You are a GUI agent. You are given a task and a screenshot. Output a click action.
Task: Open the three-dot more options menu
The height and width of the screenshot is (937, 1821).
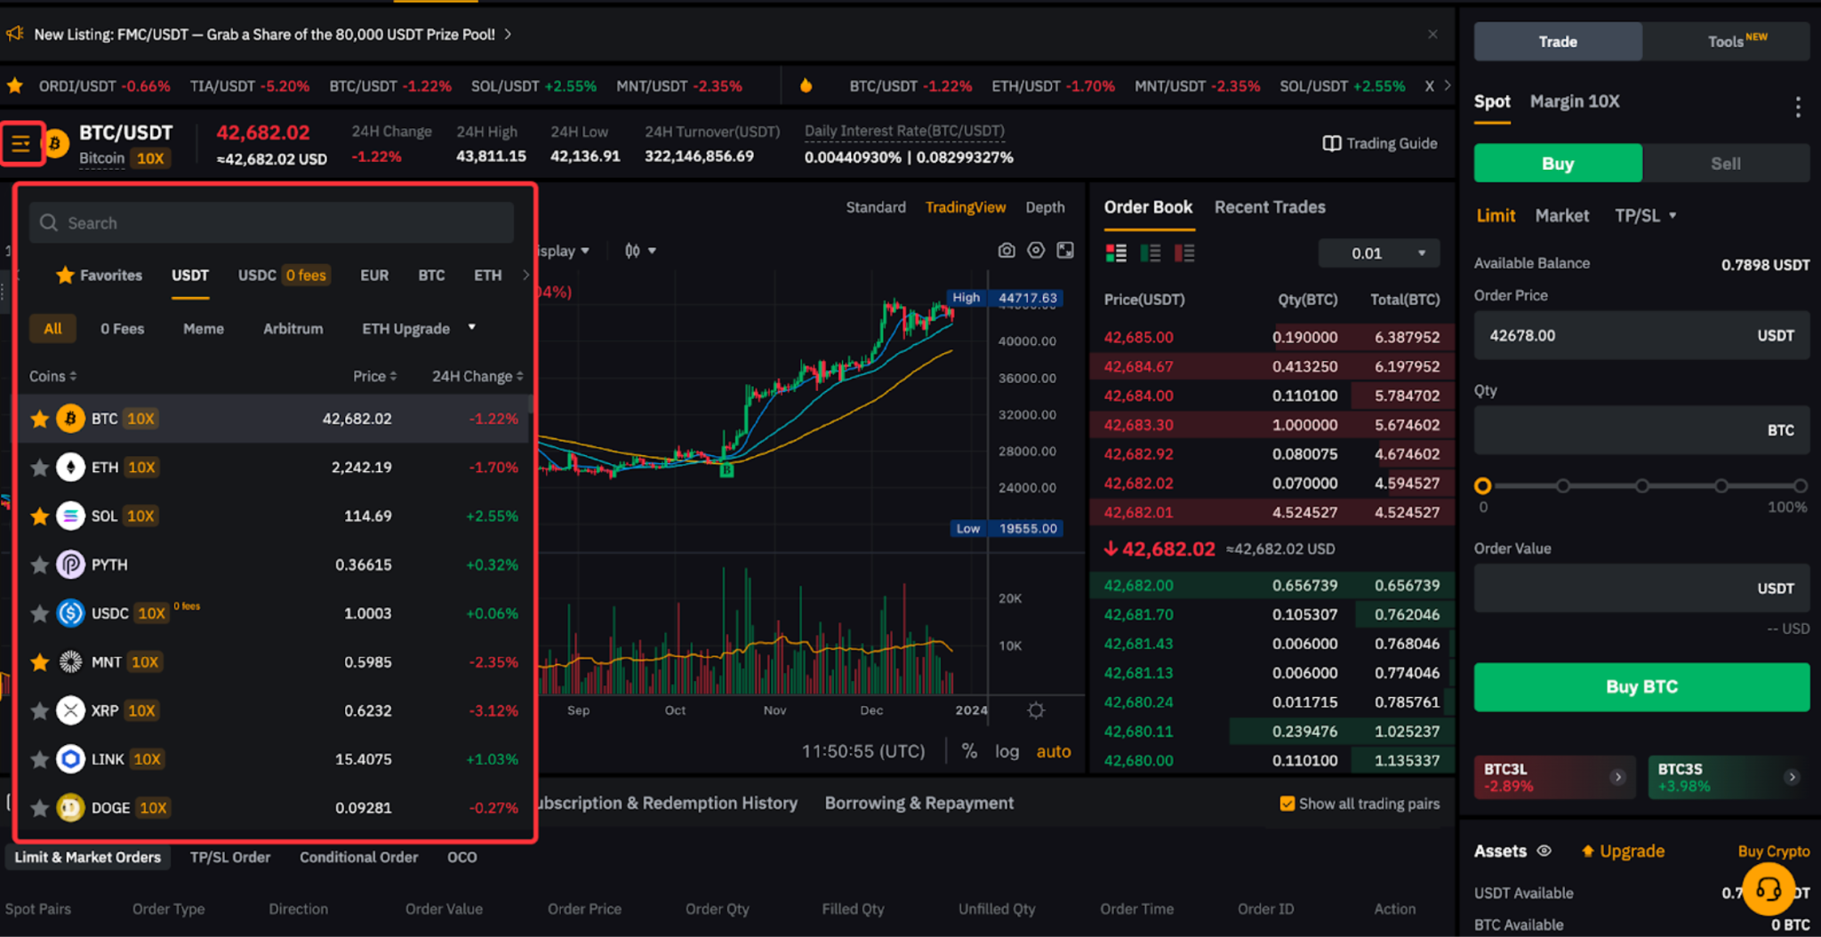tap(1798, 107)
